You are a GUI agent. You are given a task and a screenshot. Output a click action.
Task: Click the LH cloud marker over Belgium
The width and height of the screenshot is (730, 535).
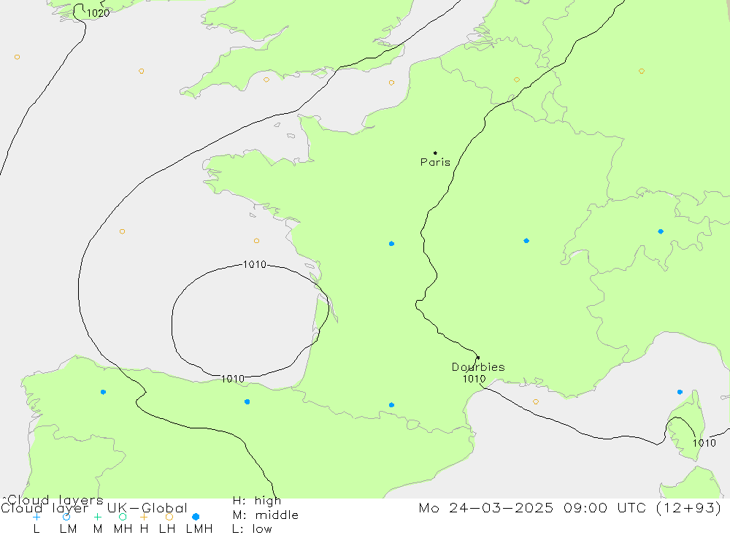tap(516, 80)
